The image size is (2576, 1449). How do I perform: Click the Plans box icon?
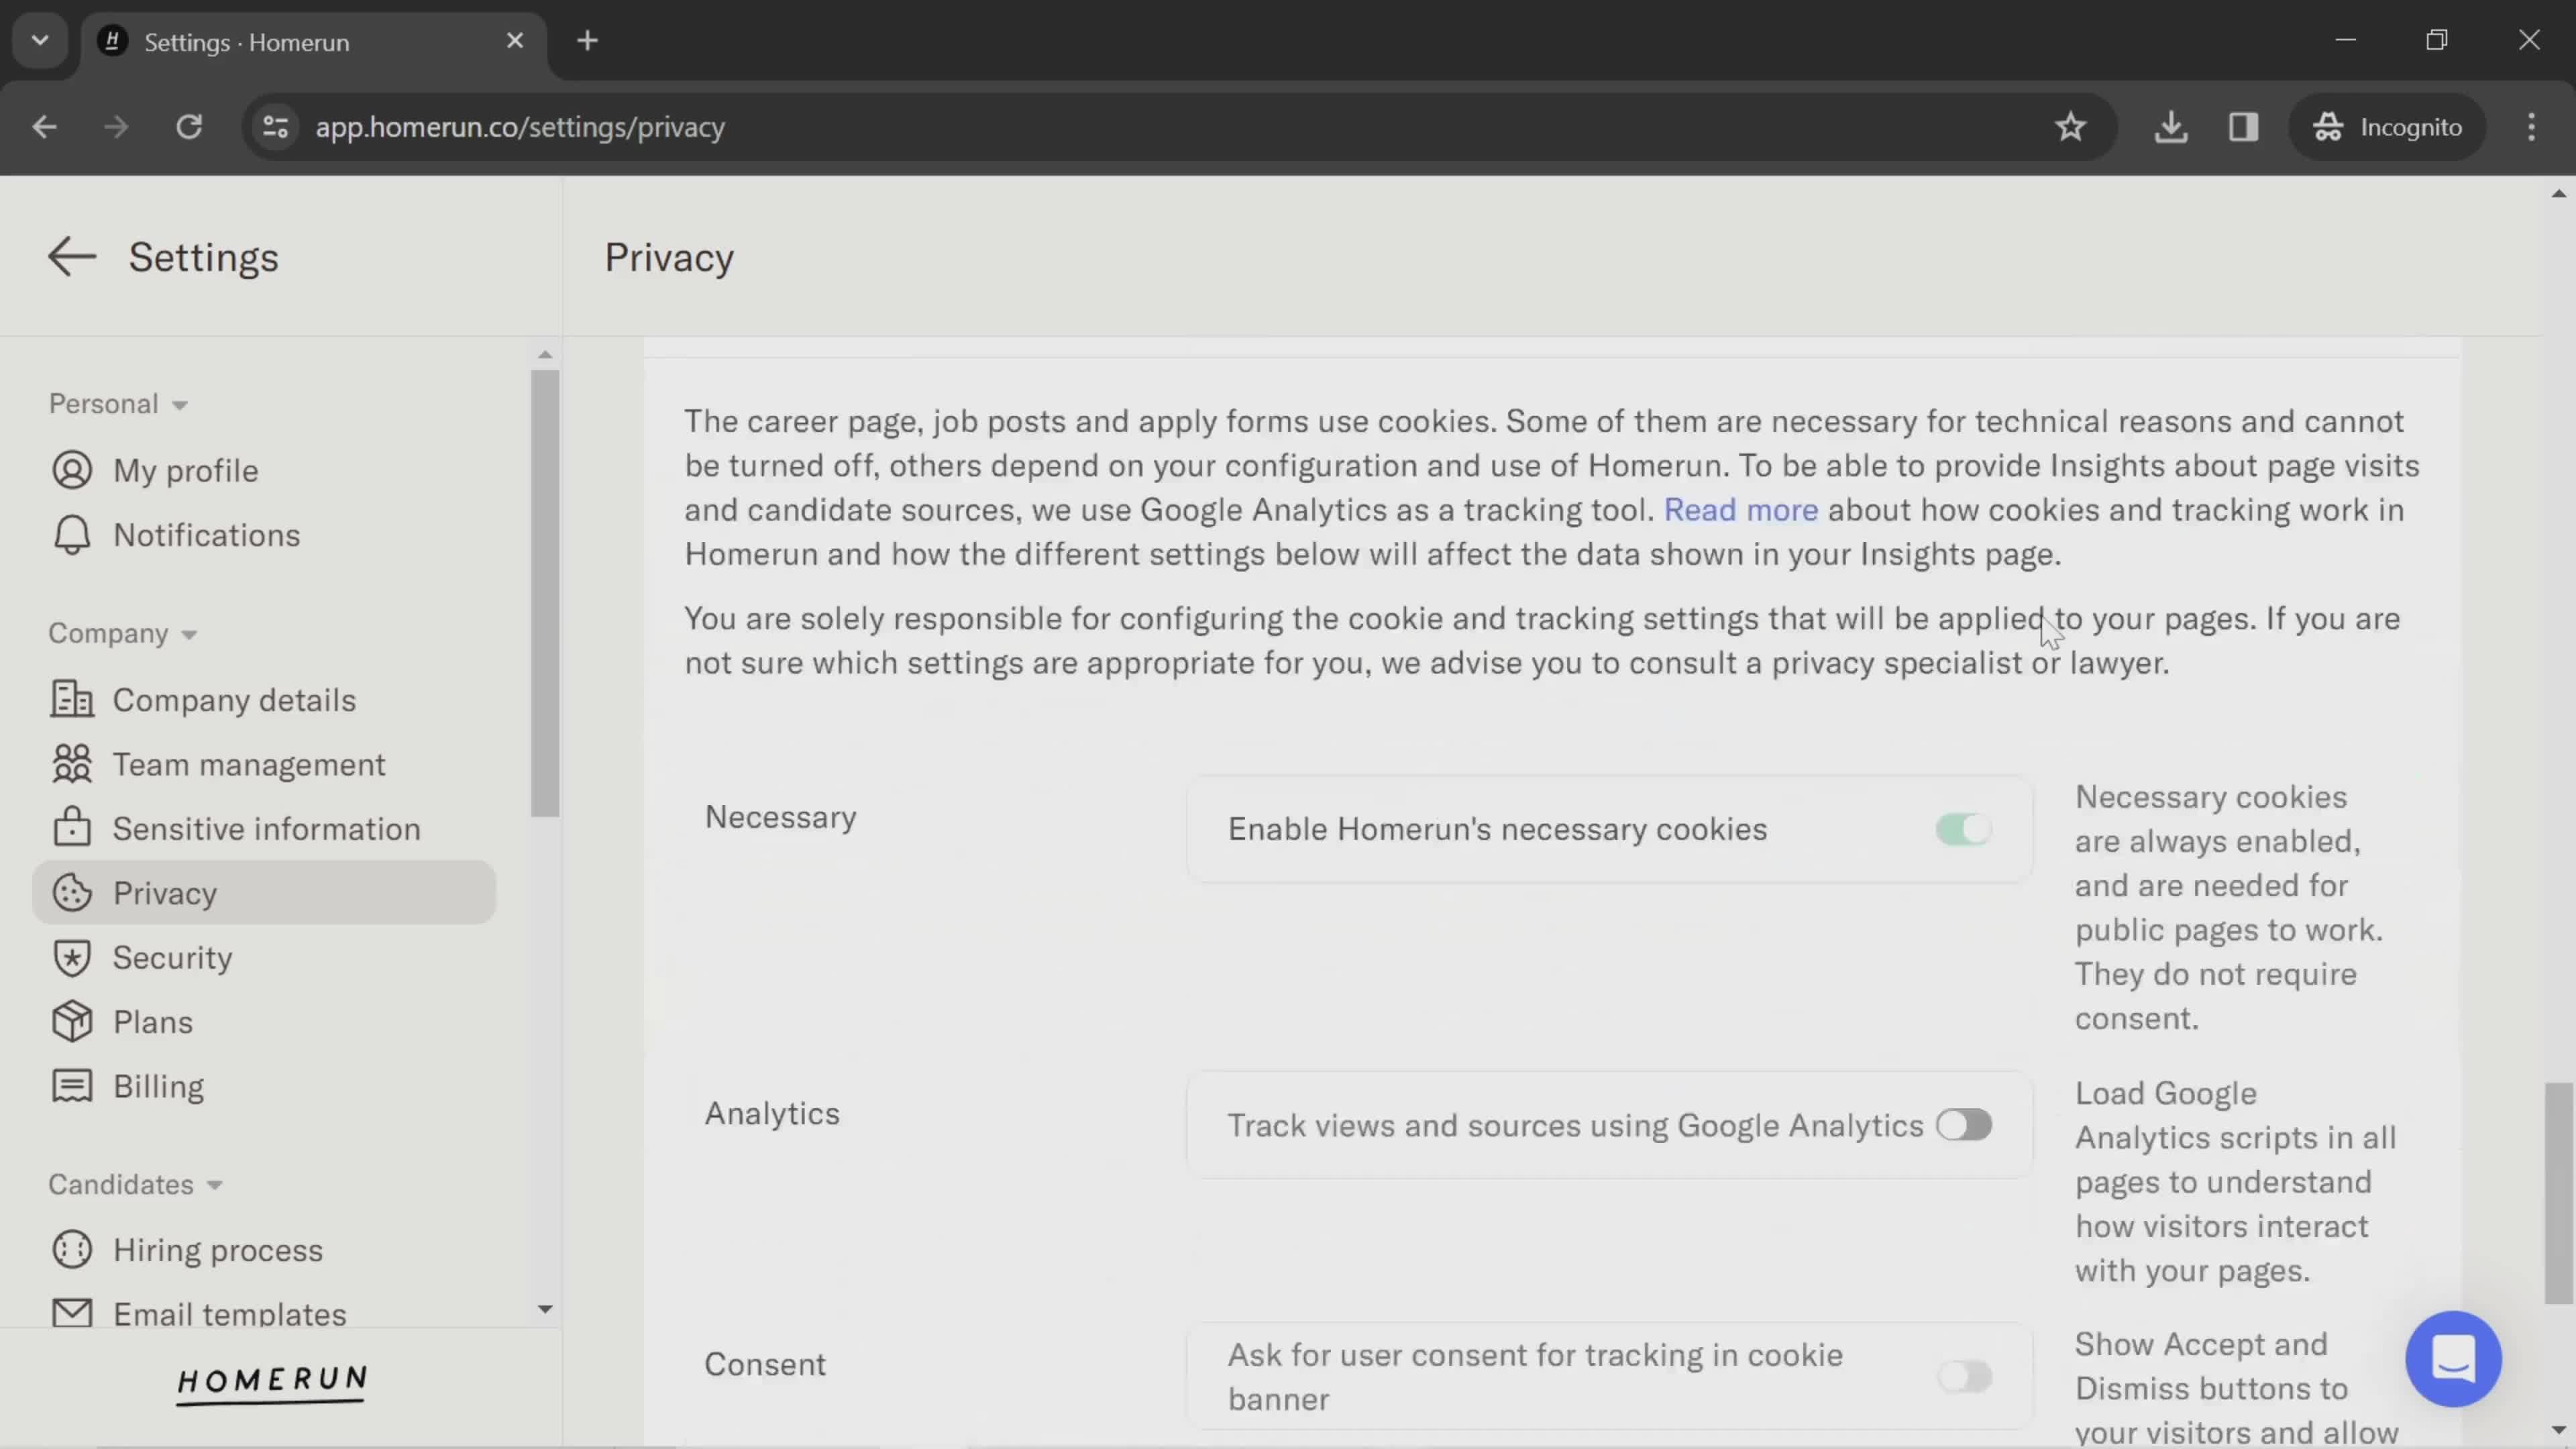tap(72, 1022)
